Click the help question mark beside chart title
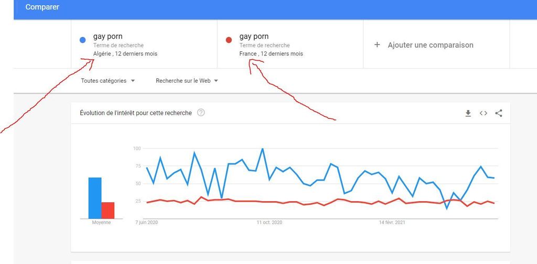 tap(201, 113)
